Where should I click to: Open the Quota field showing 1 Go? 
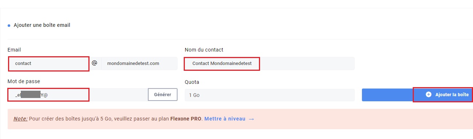[x=270, y=95]
